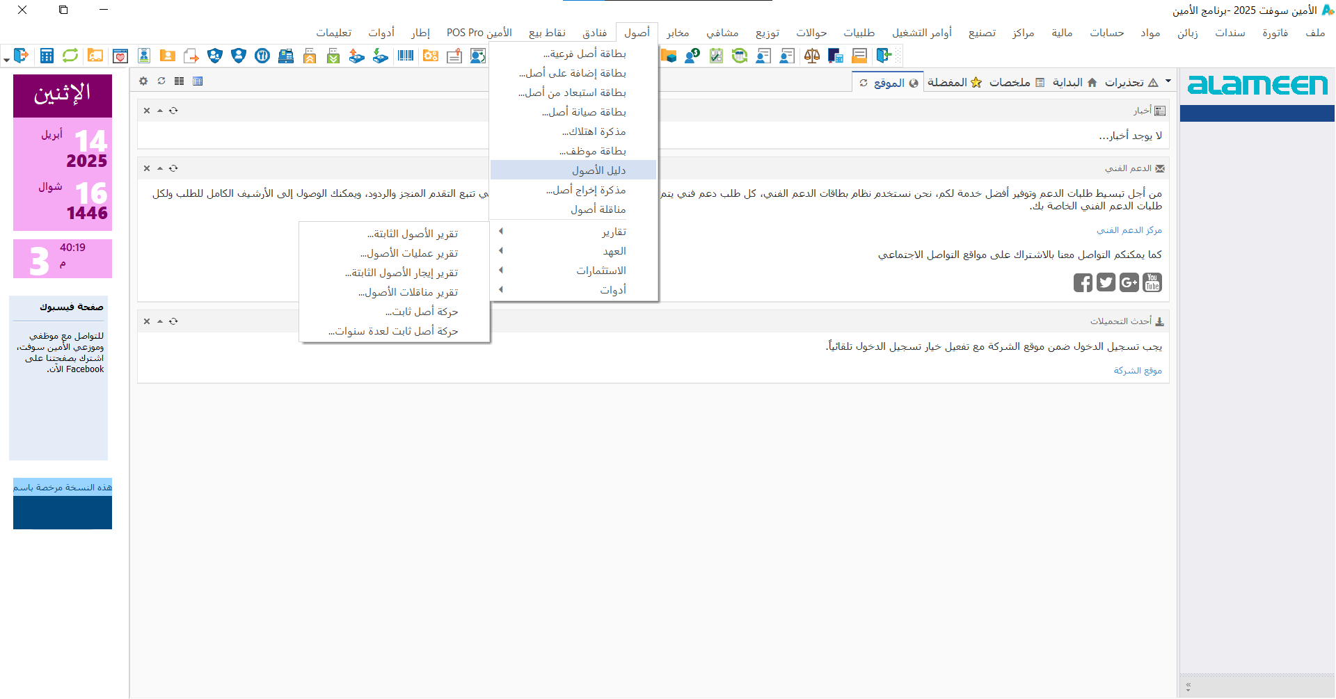Click the balance scales icon

(811, 56)
